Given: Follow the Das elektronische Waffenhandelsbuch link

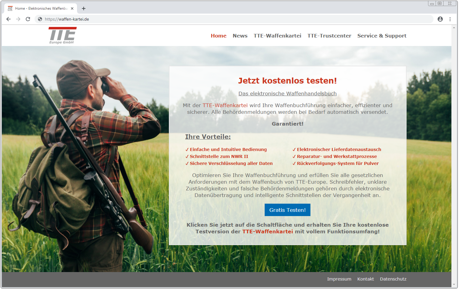Looking at the screenshot, I should (x=287, y=94).
